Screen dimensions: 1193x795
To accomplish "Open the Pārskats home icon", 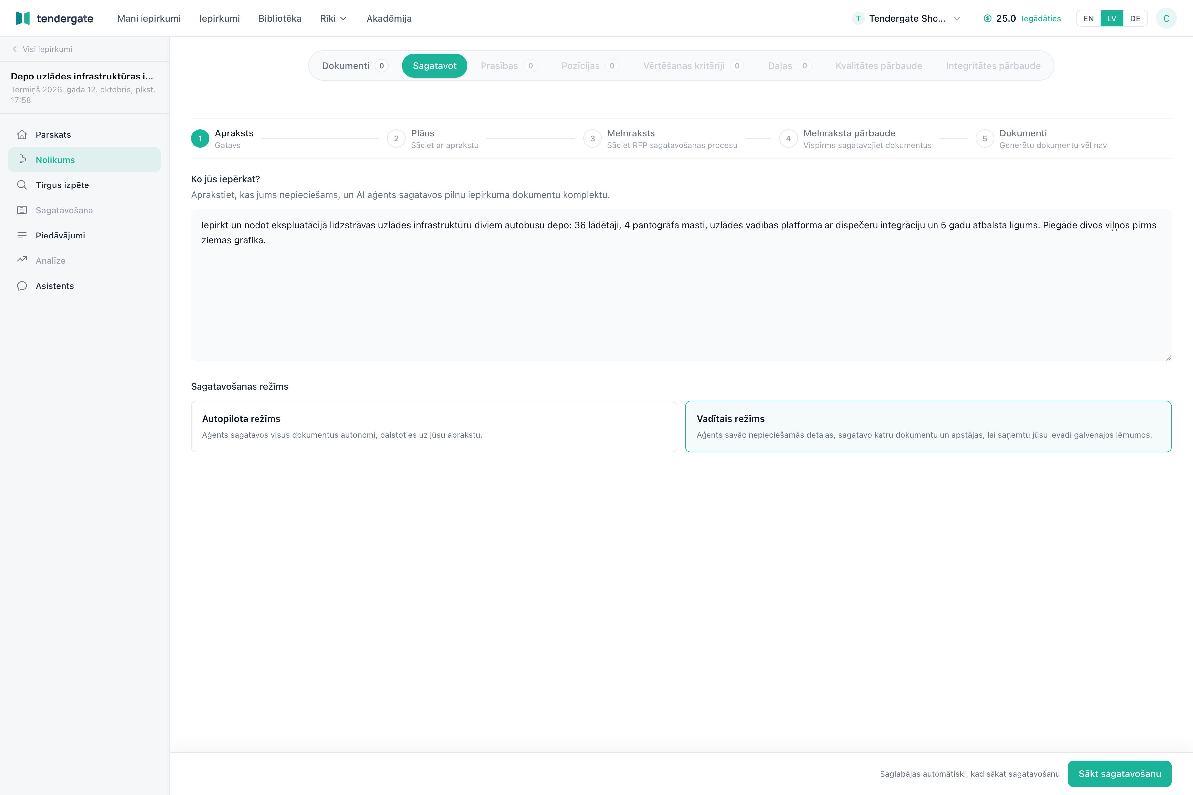I will (x=22, y=134).
